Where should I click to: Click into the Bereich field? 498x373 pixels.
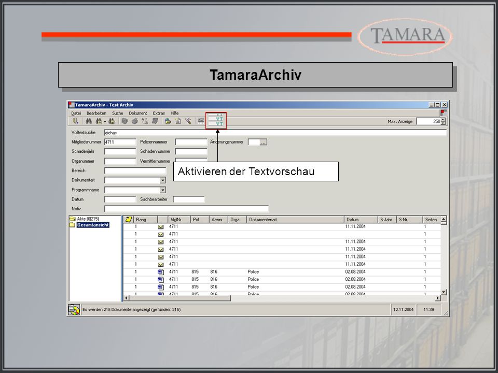tap(135, 170)
